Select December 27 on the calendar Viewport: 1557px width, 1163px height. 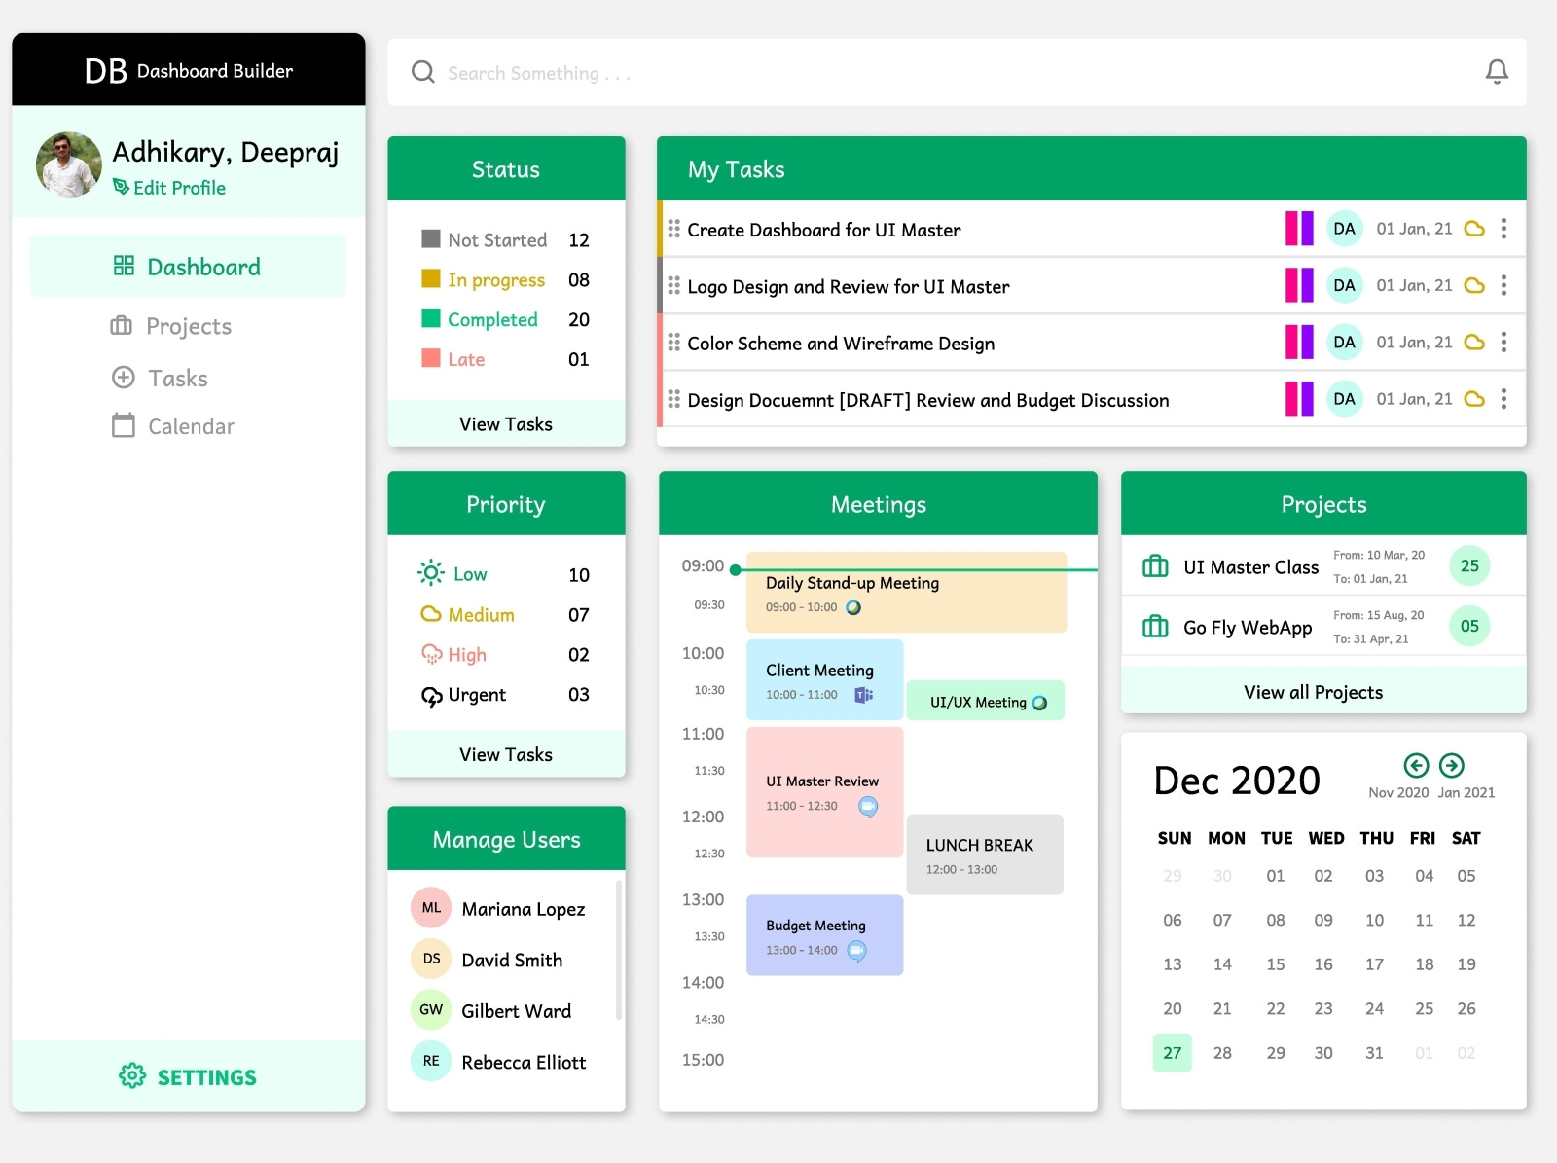point(1172,1052)
